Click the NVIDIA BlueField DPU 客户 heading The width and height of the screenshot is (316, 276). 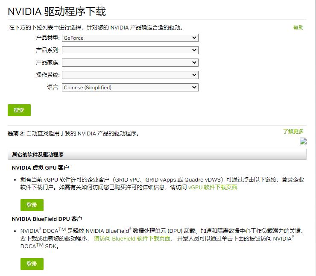pyautogui.click(x=47, y=219)
